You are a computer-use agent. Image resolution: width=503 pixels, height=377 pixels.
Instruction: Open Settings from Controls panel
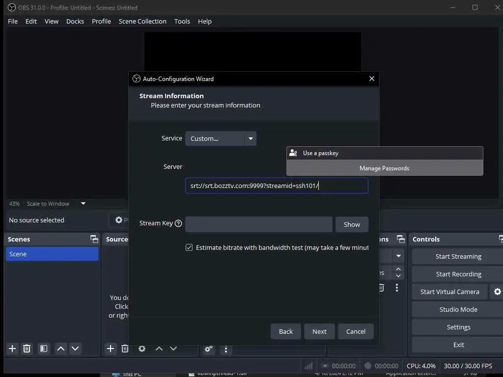pyautogui.click(x=458, y=326)
